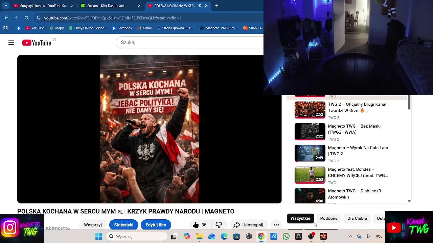Open Microsoft Edge from the taskbar
433x243 pixels.
(224, 237)
